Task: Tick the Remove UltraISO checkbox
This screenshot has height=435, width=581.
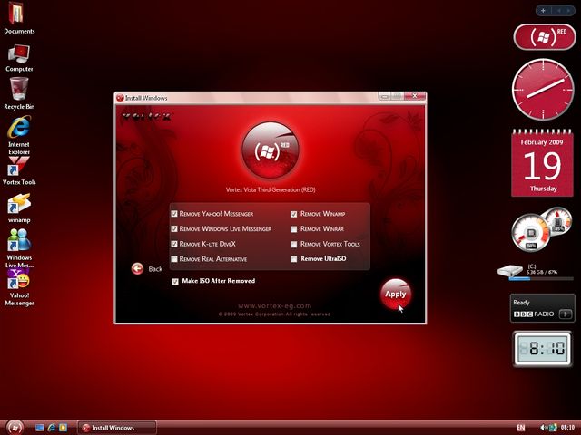Action: [x=294, y=259]
